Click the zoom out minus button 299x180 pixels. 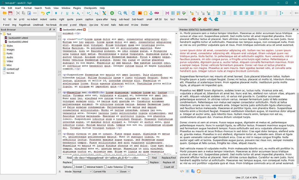[261, 178]
